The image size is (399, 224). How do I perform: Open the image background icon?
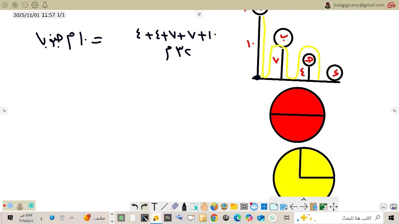click(x=383, y=207)
